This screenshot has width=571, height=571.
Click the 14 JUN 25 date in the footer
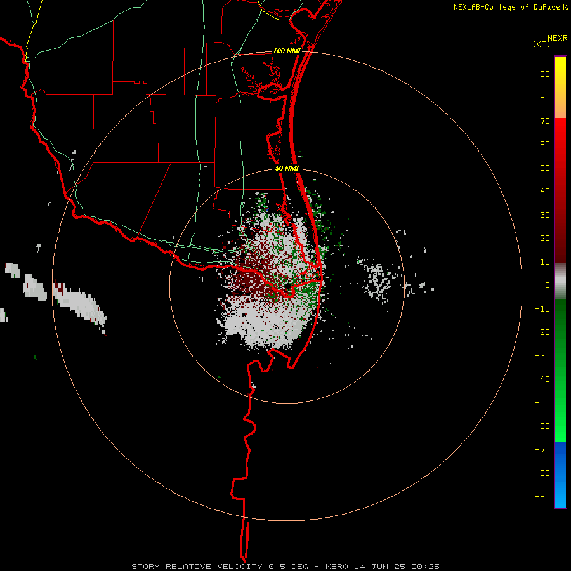pyautogui.click(x=380, y=567)
